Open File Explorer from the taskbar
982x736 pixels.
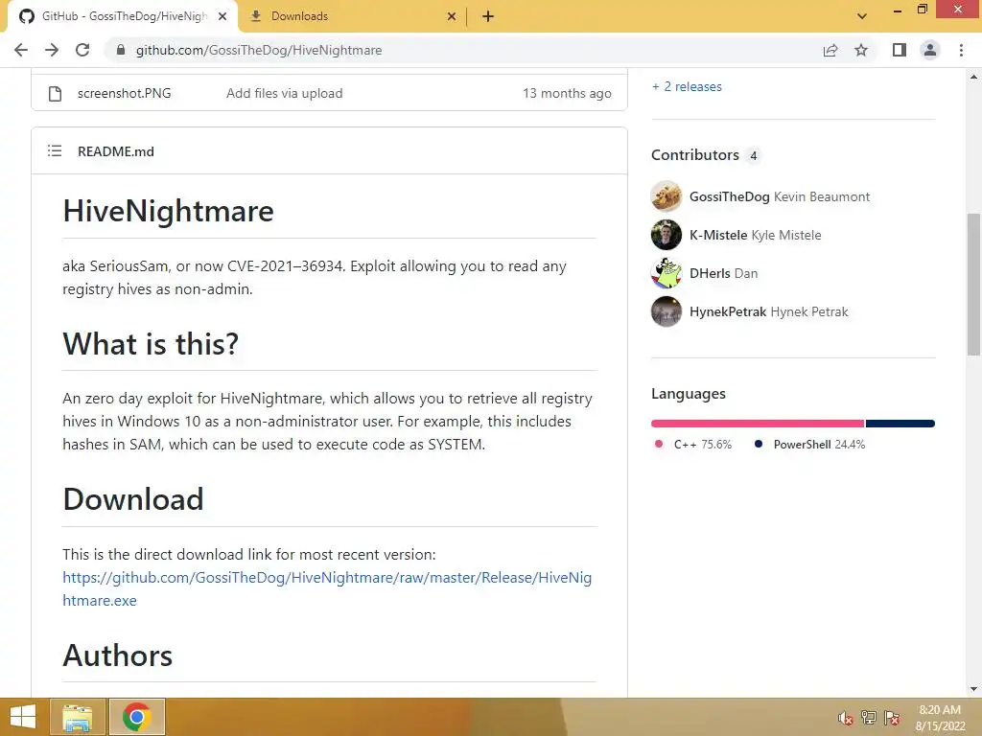(x=77, y=717)
